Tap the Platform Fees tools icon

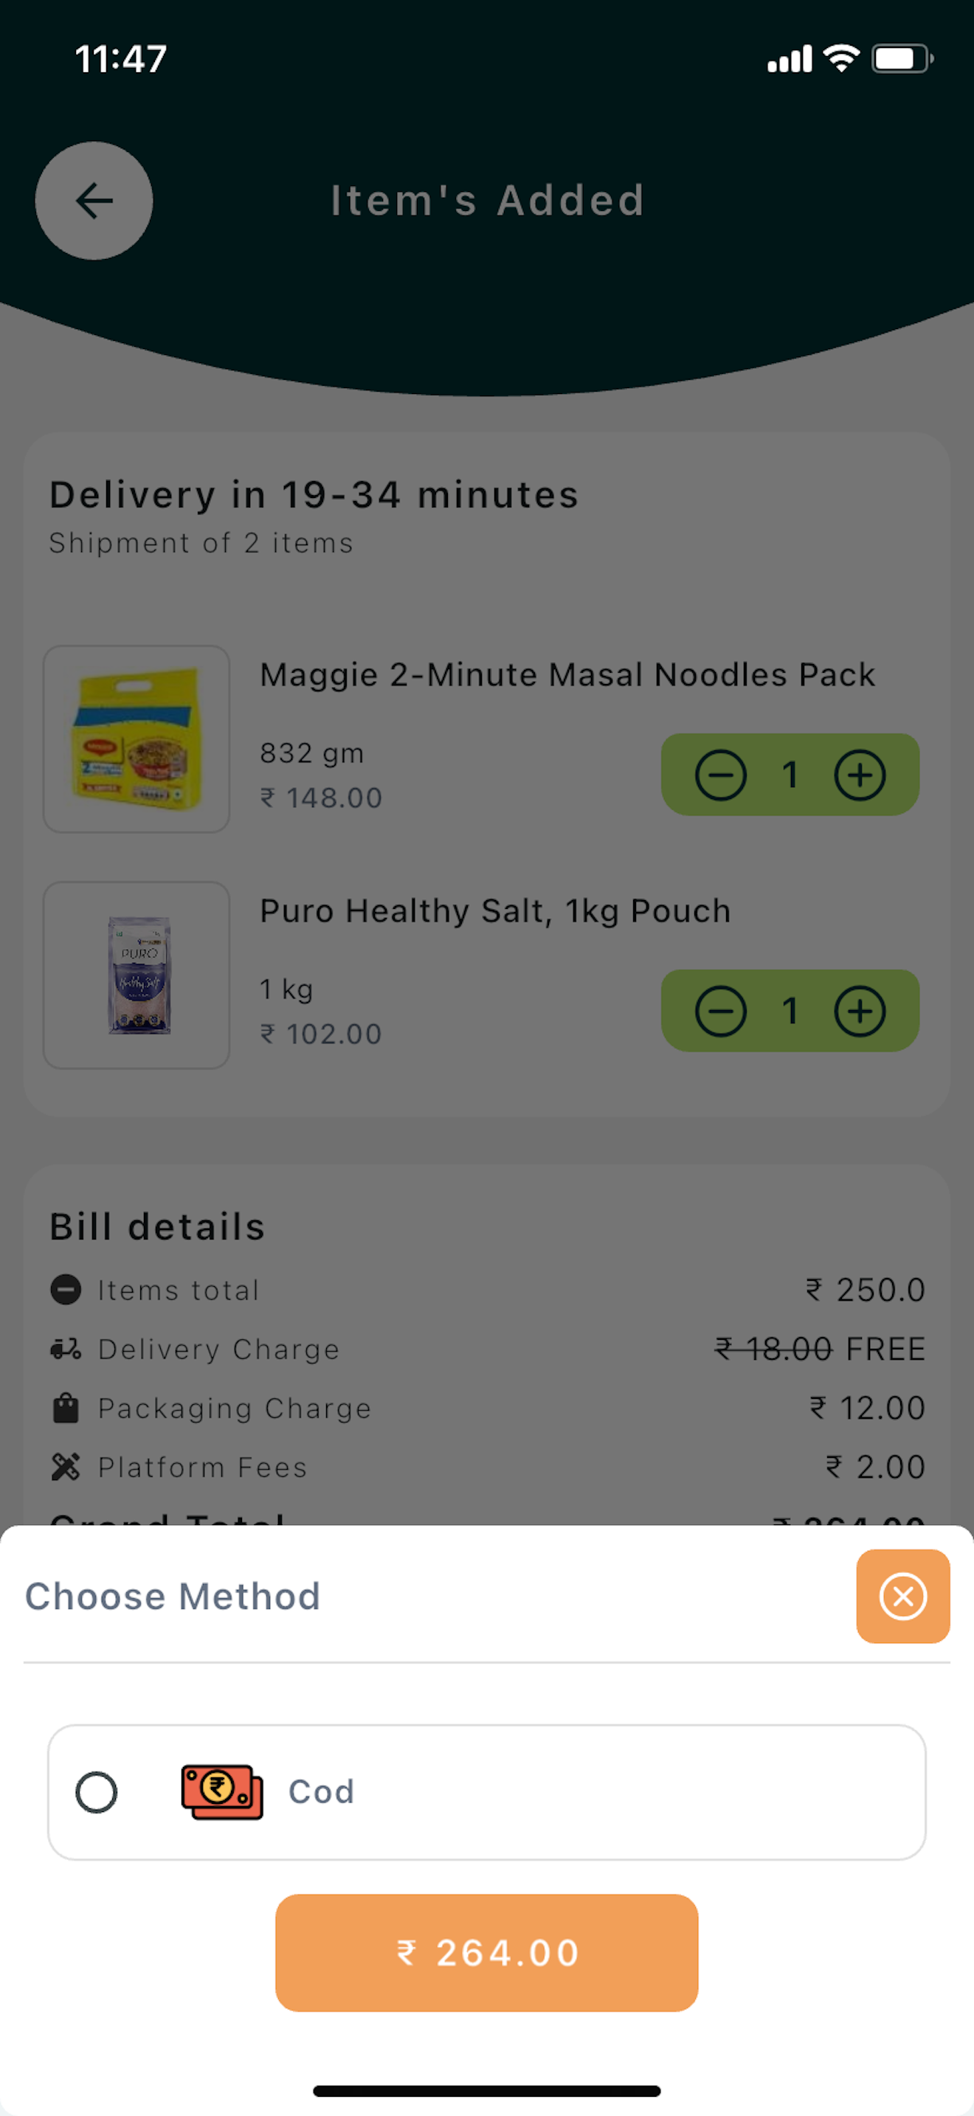pos(66,1467)
